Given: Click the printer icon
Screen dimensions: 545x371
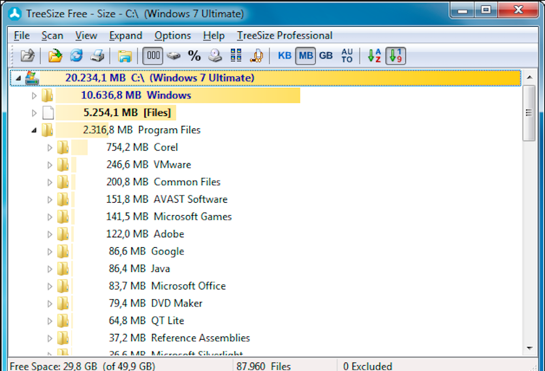Looking at the screenshot, I should point(97,55).
